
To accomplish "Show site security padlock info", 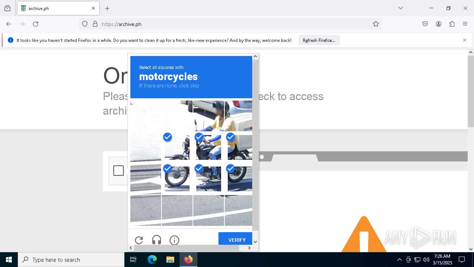I will pos(95,24).
